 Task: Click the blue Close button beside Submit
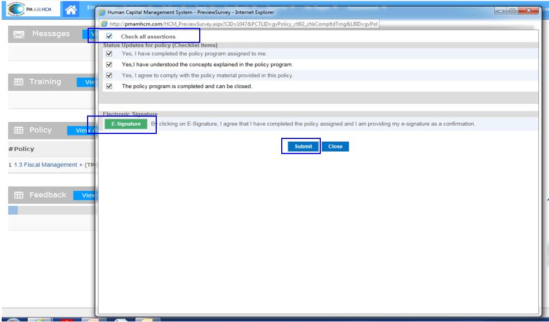(x=335, y=146)
